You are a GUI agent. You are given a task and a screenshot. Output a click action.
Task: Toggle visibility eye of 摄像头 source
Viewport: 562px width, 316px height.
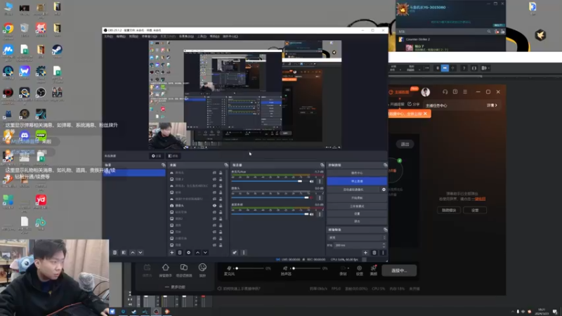(x=214, y=206)
